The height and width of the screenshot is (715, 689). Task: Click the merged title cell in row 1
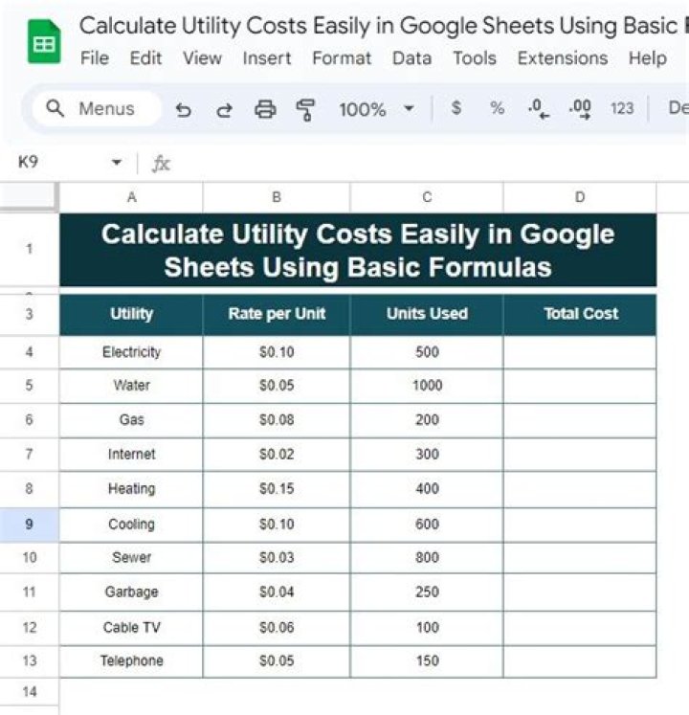click(x=358, y=250)
